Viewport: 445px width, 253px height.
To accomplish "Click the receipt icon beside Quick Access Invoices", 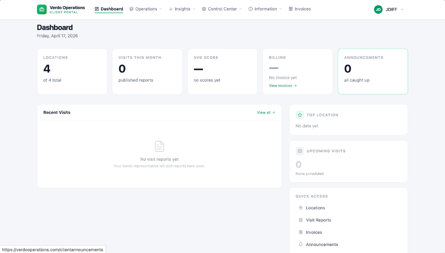I will pyautogui.click(x=301, y=232).
